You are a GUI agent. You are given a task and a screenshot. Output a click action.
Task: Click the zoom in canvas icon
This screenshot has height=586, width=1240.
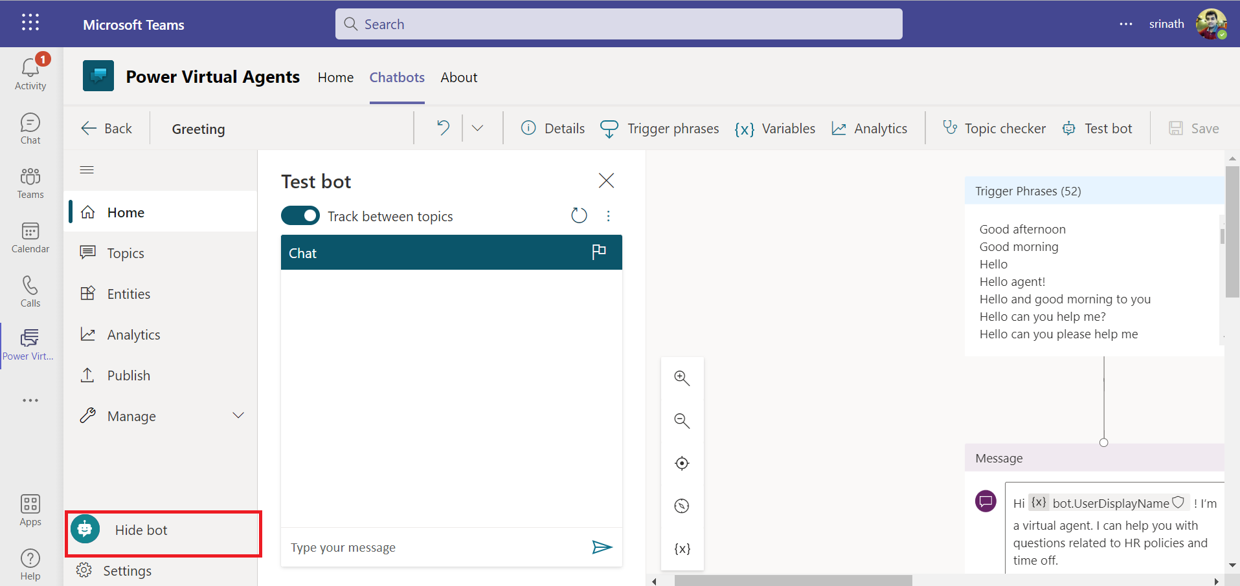(682, 378)
